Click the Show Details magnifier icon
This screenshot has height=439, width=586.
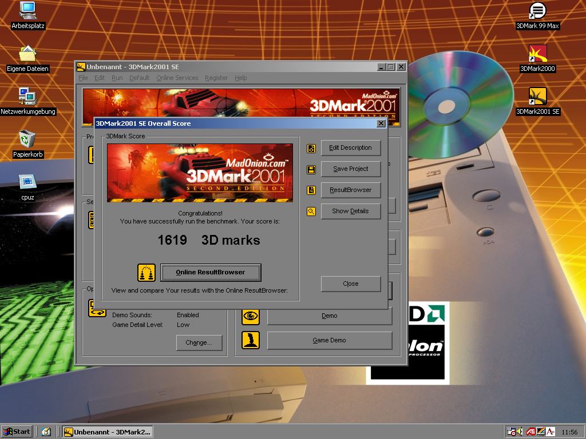[311, 211]
